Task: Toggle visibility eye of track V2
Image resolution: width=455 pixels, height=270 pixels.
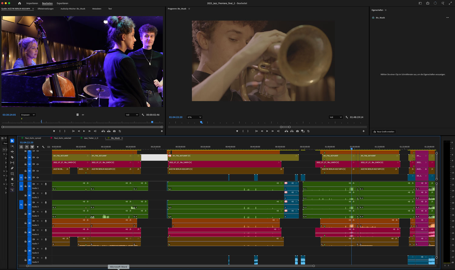Action: click(38, 171)
